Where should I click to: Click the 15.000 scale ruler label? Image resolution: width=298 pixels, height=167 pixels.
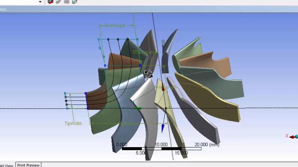(181, 153)
